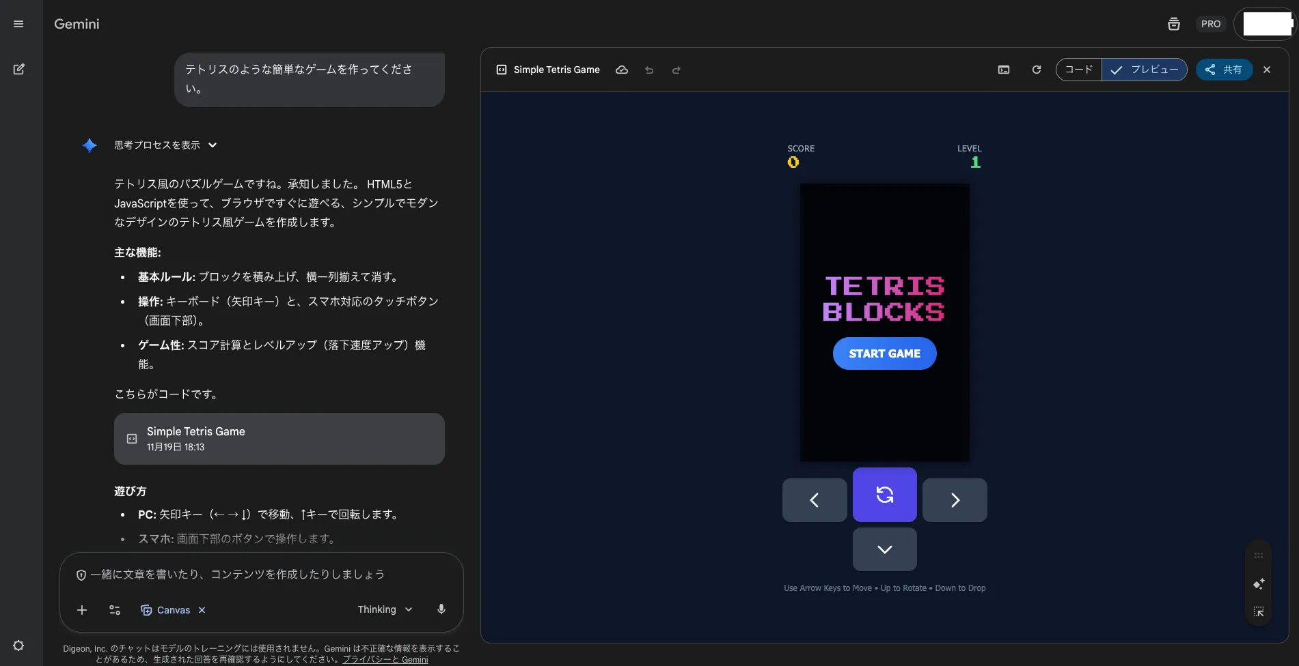Remove the Canvas tool chip
Image resolution: width=1299 pixels, height=666 pixels.
coord(202,610)
